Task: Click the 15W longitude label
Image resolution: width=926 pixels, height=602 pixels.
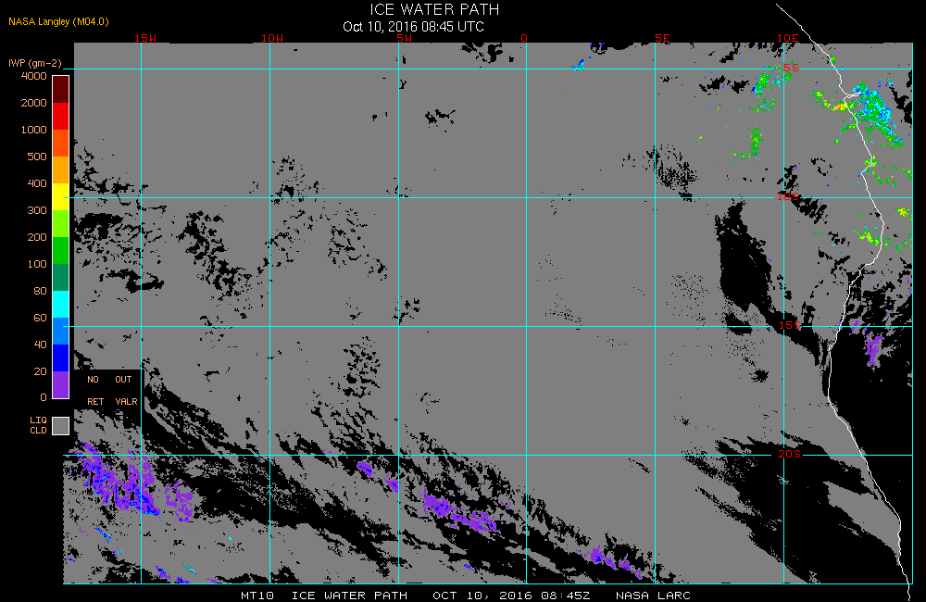Action: click(145, 38)
